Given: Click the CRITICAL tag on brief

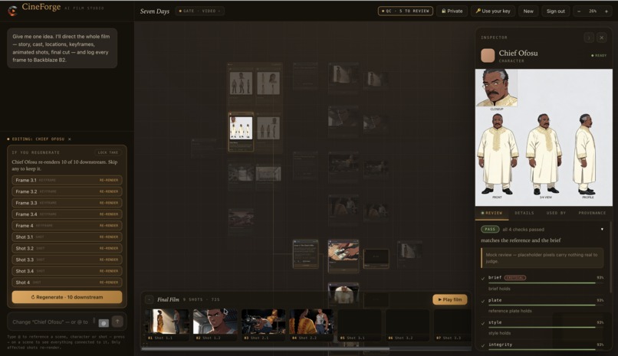Looking at the screenshot, I should [x=515, y=277].
